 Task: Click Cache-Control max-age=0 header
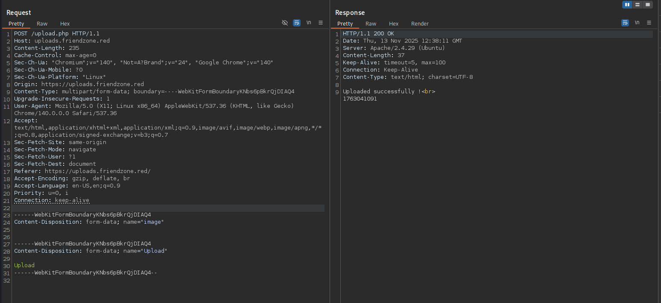coord(55,55)
